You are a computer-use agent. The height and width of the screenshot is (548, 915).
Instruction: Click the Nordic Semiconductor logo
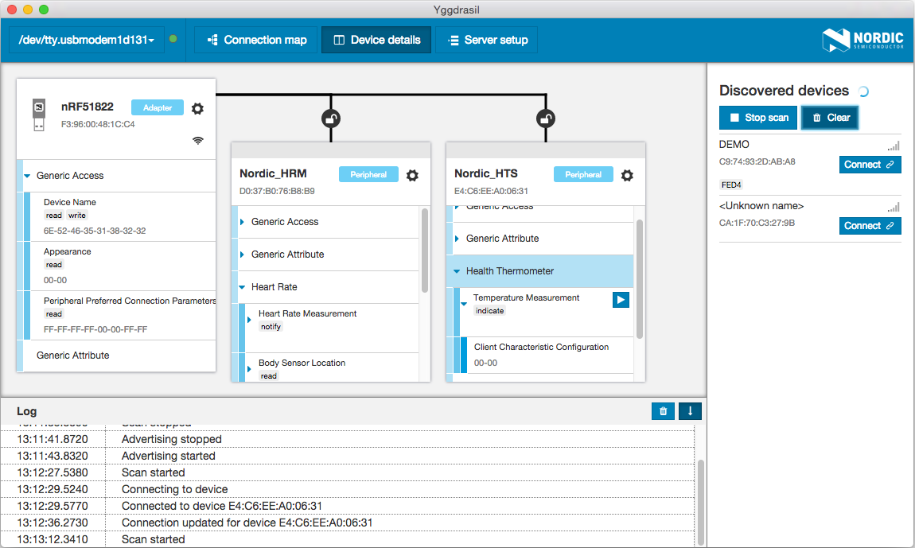click(x=862, y=40)
